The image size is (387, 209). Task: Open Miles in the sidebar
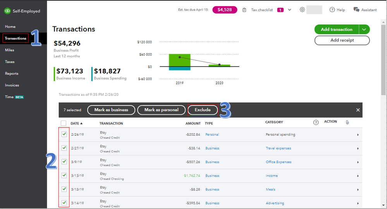[x=10, y=50]
